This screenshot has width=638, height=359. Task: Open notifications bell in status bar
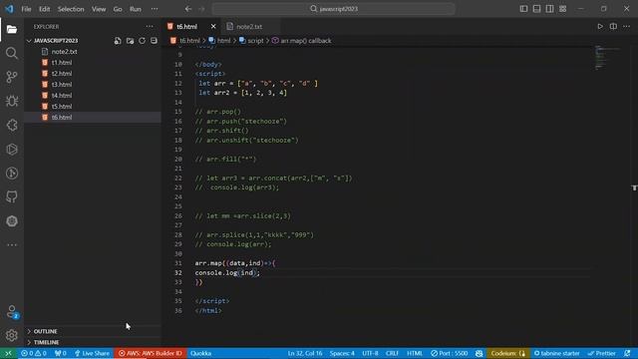pos(627,353)
